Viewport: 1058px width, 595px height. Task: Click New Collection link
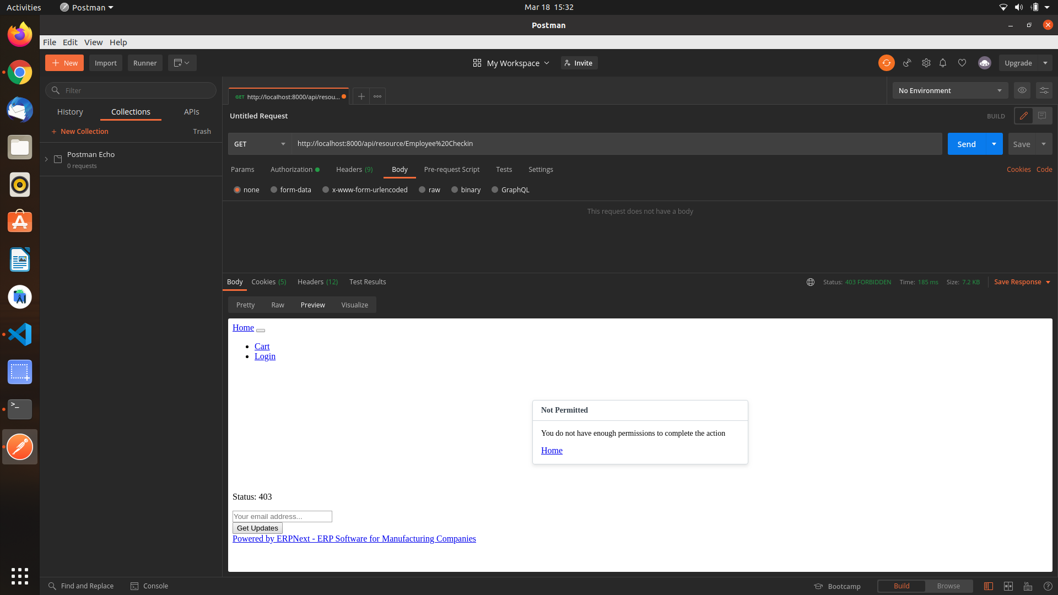pos(80,132)
